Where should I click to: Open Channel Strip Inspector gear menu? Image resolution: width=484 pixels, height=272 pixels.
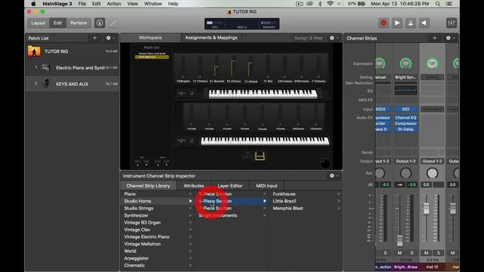click(x=334, y=176)
